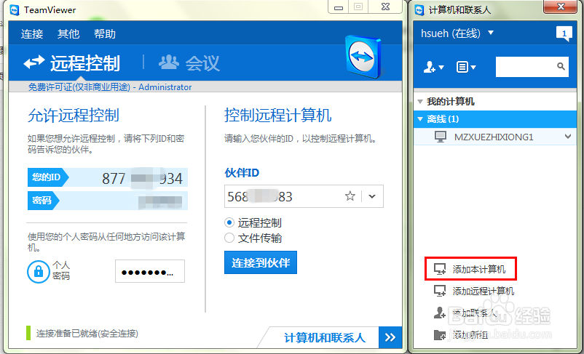The width and height of the screenshot is (584, 354).
Task: Click the green connection status indicator
Action: tap(28, 333)
